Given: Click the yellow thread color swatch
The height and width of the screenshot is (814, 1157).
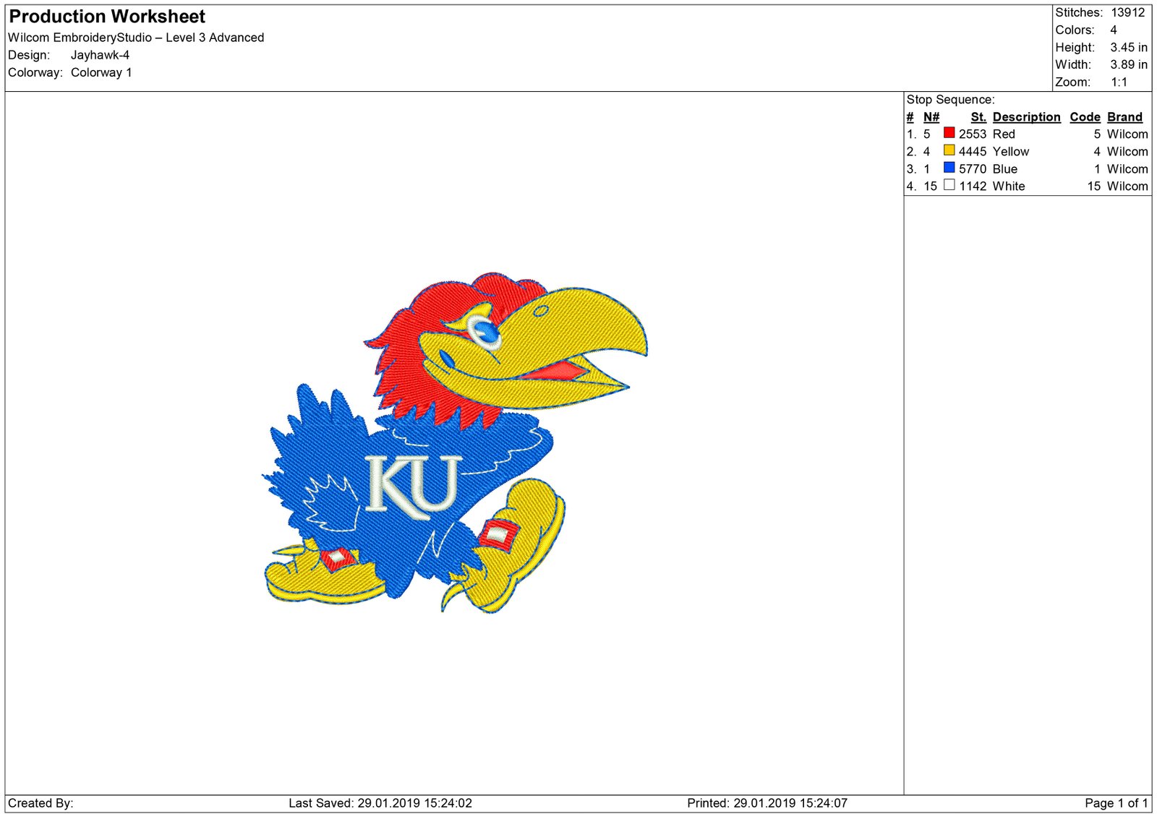Looking at the screenshot, I should pyautogui.click(x=949, y=150).
